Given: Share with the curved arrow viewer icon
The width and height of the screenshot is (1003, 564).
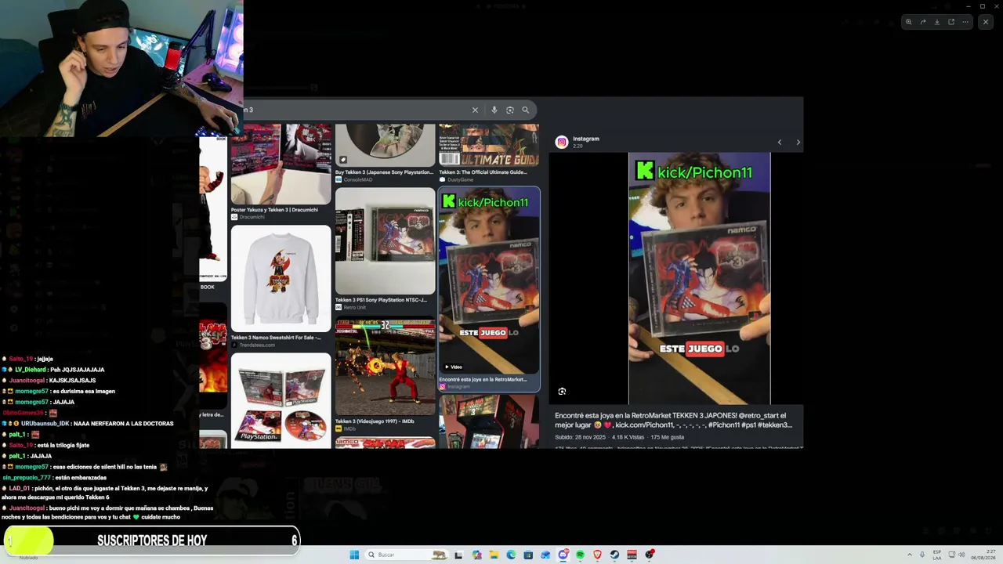Looking at the screenshot, I should [x=922, y=22].
